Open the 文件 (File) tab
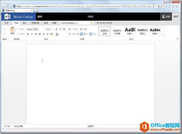Image resolution: width=182 pixels, height=134 pixels. pos(6,23)
